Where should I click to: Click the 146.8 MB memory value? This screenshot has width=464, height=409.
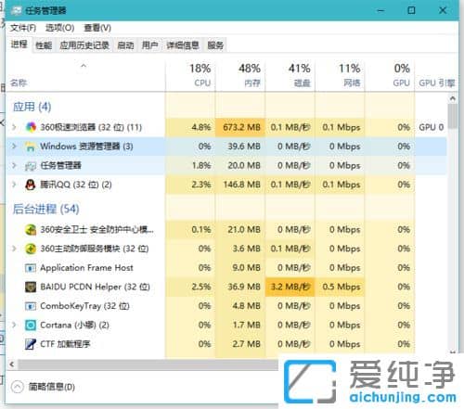(241, 185)
